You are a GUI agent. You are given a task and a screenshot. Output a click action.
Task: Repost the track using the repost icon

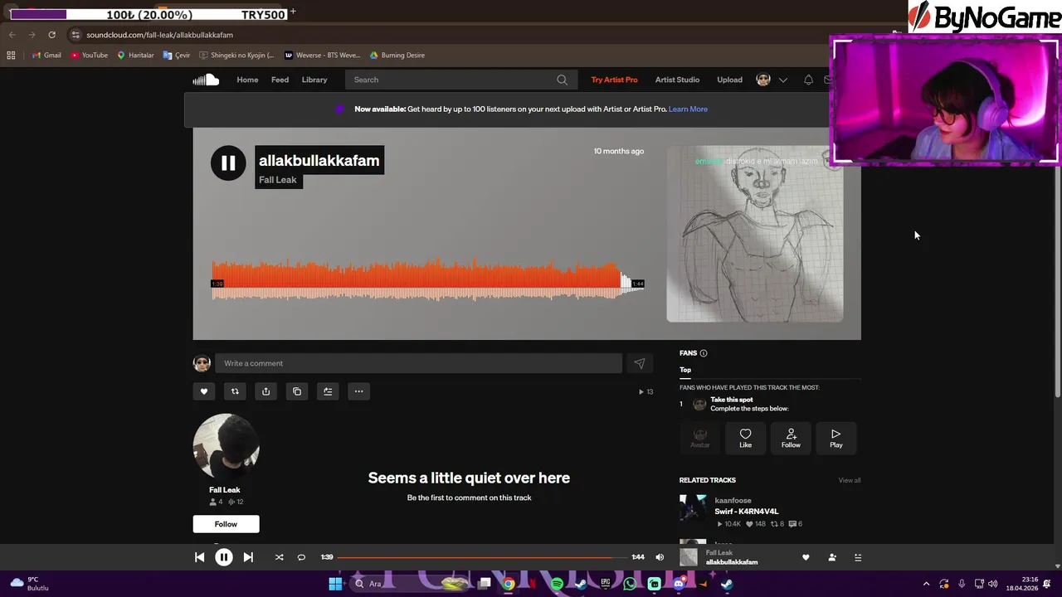(235, 391)
